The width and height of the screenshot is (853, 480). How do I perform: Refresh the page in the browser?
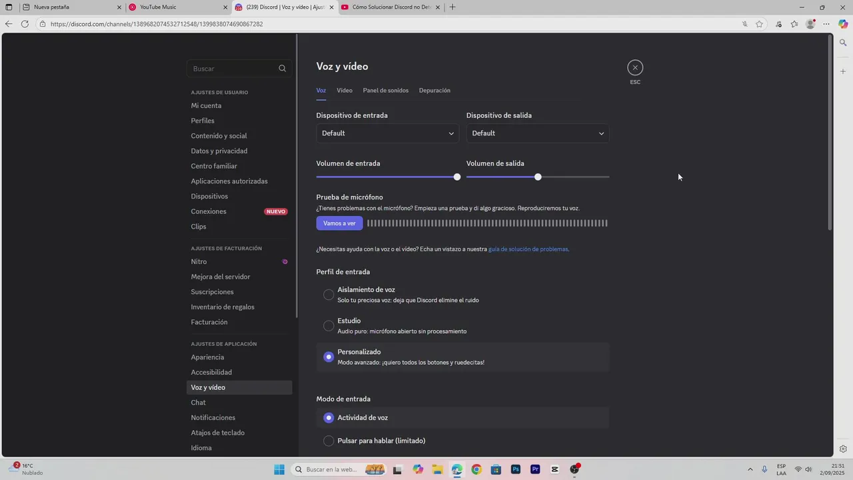click(25, 24)
